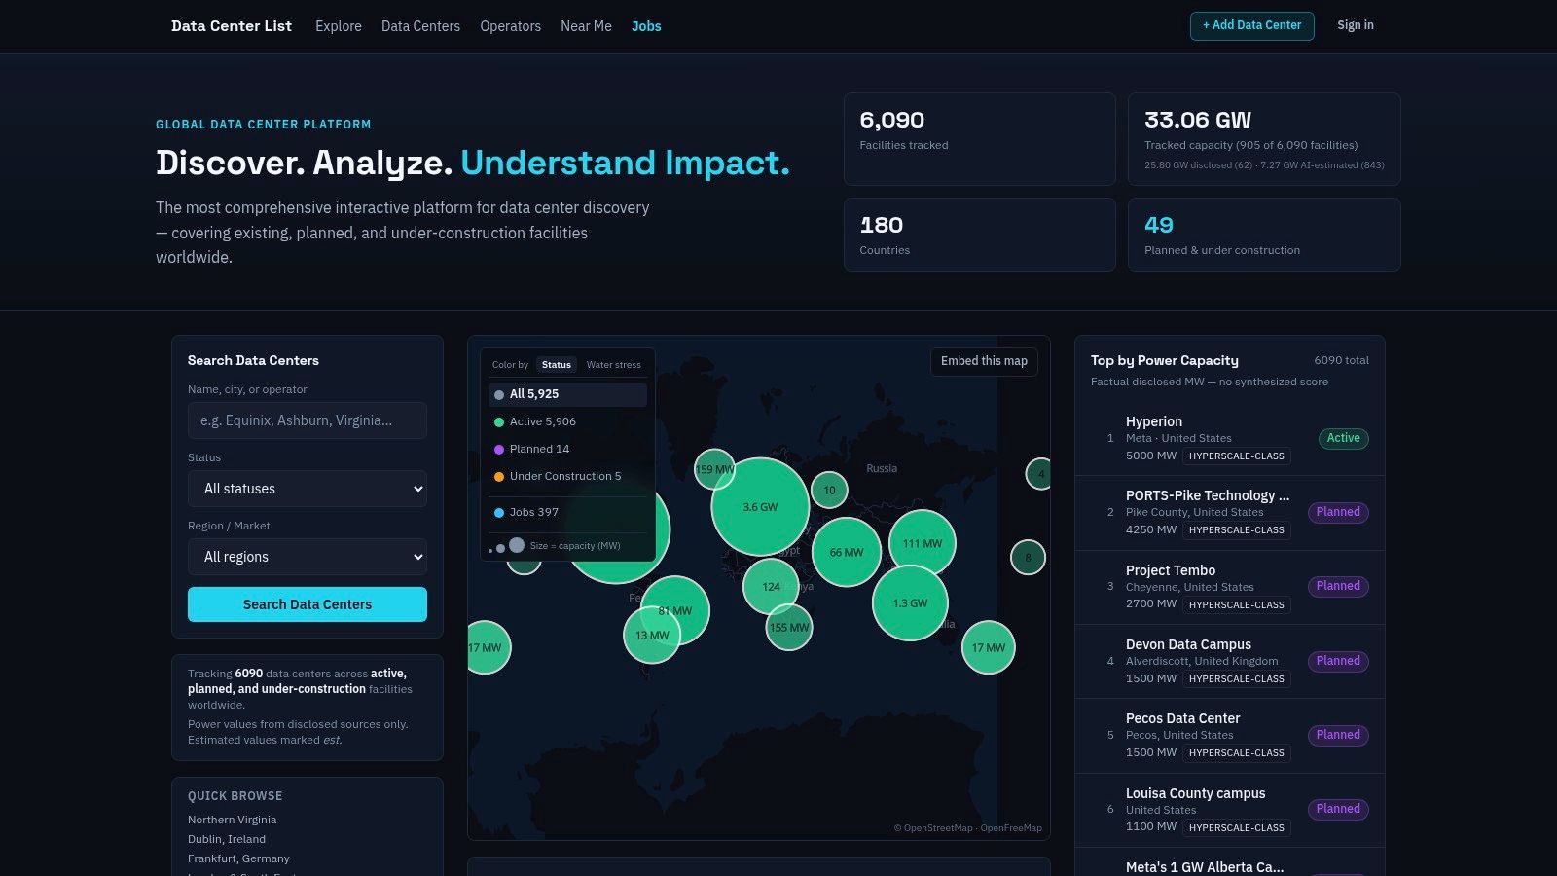Click the map cluster labeled 4

point(1040,474)
